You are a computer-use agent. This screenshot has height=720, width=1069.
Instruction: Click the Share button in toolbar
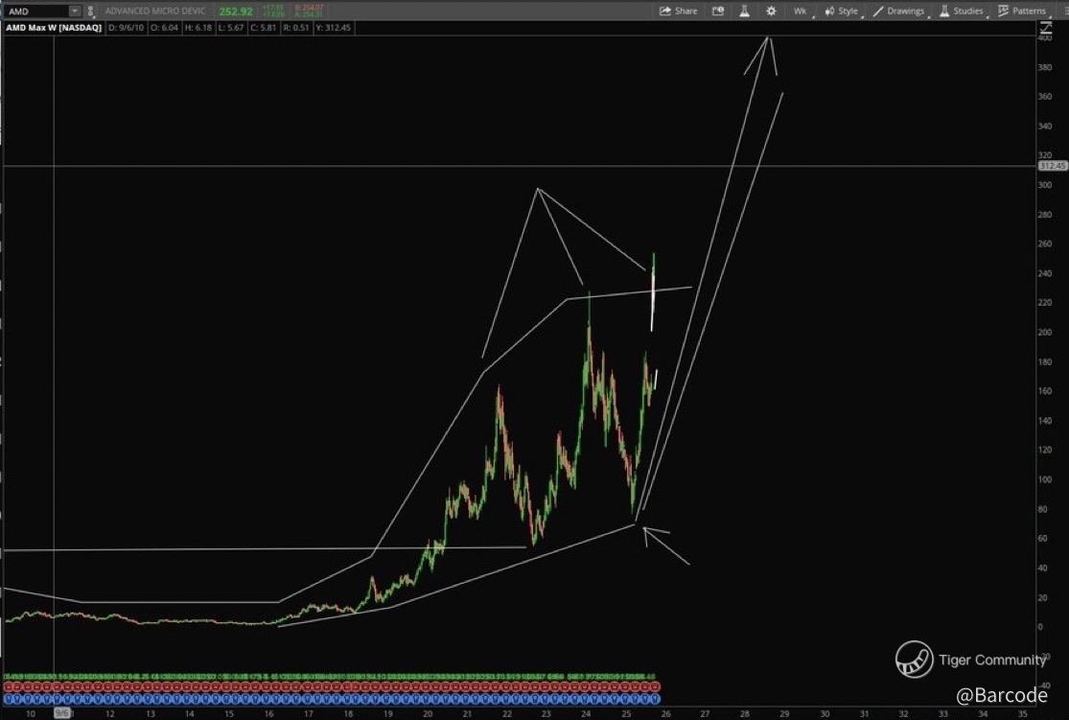pos(678,11)
